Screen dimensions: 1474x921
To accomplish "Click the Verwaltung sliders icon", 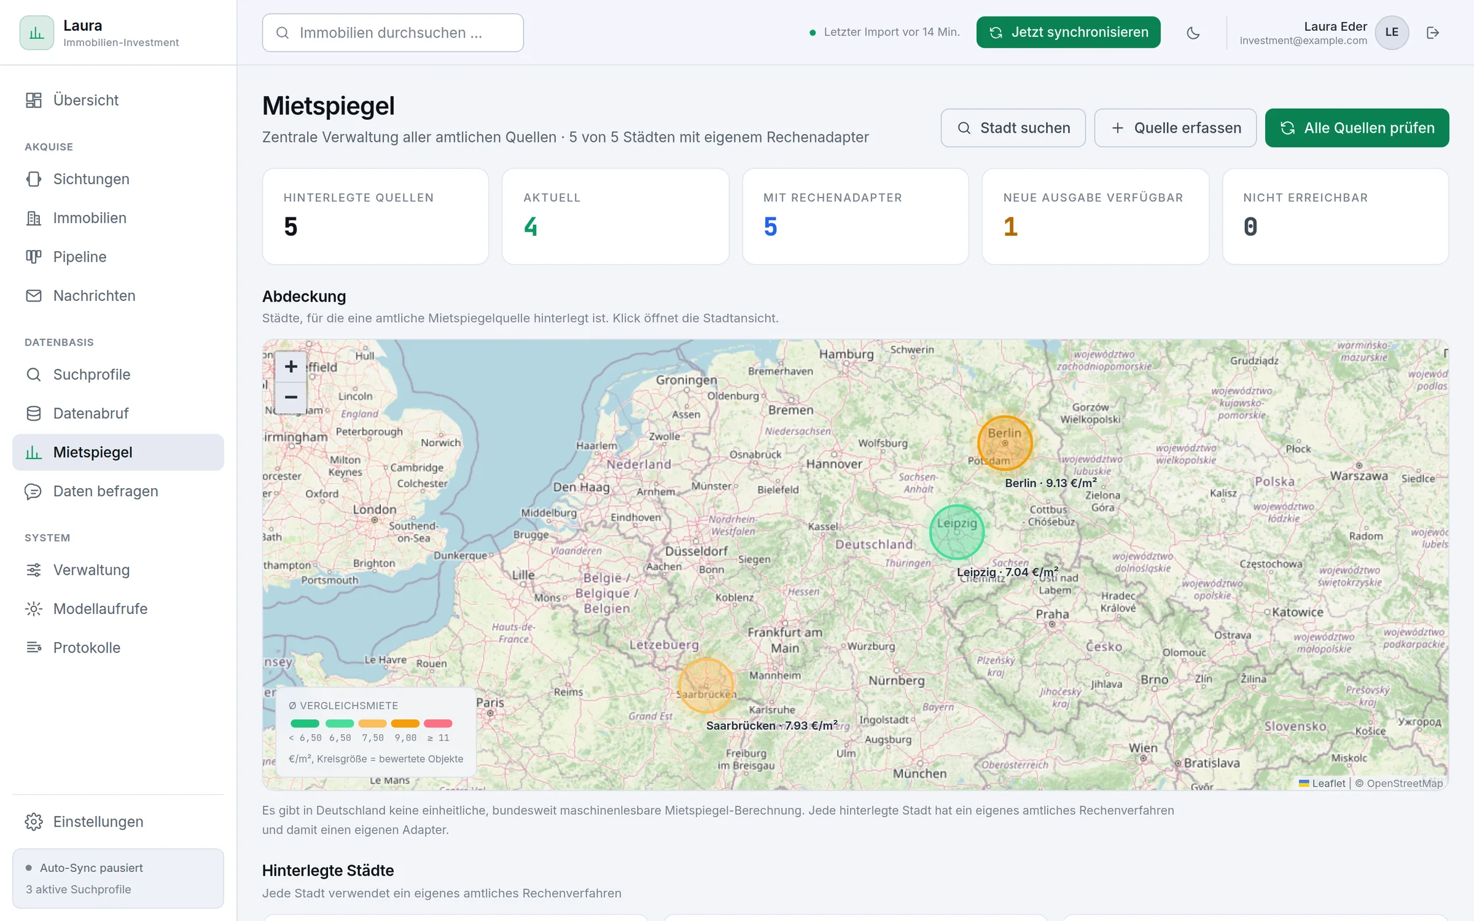I will [34, 570].
